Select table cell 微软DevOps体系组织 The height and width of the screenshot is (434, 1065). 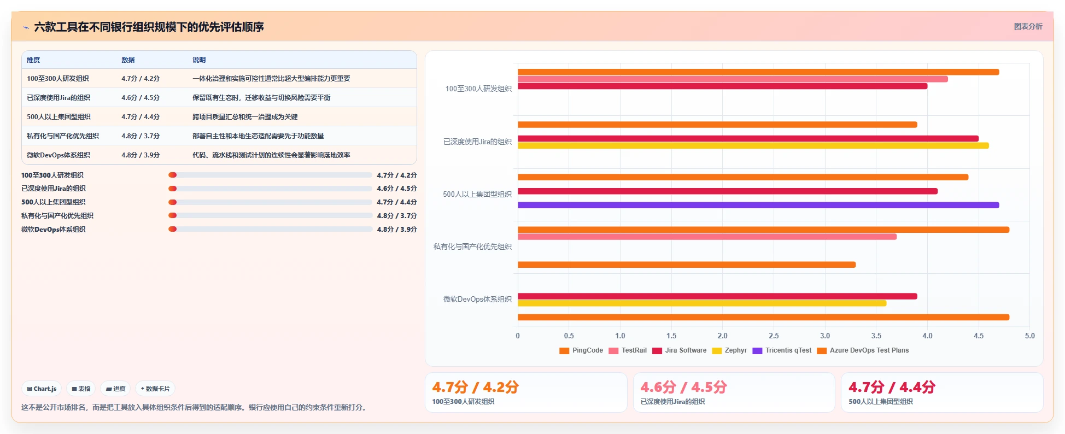58,155
